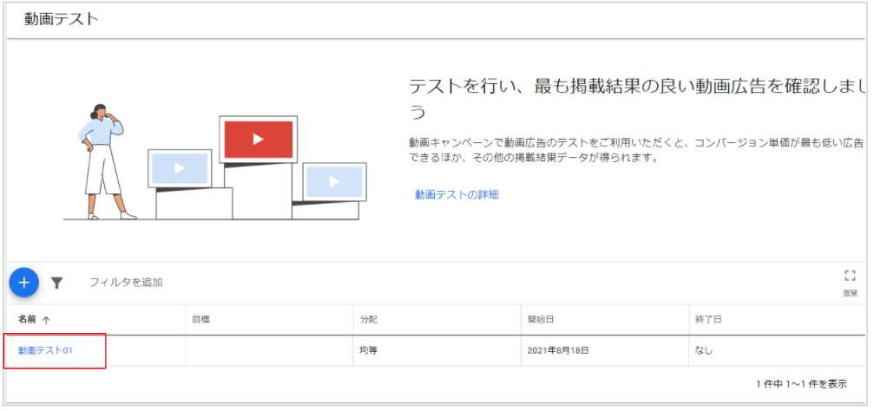Click the blue plus button to create test
The image size is (874, 411).
tap(23, 283)
